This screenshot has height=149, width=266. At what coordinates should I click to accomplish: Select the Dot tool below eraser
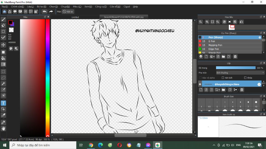tap(3, 31)
